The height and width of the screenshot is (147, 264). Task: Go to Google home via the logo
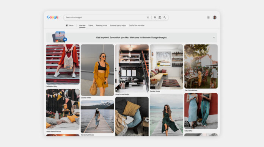coord(53,17)
